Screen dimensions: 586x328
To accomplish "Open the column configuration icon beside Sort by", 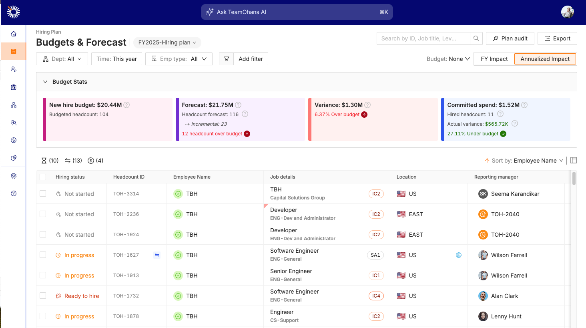I will point(574,160).
